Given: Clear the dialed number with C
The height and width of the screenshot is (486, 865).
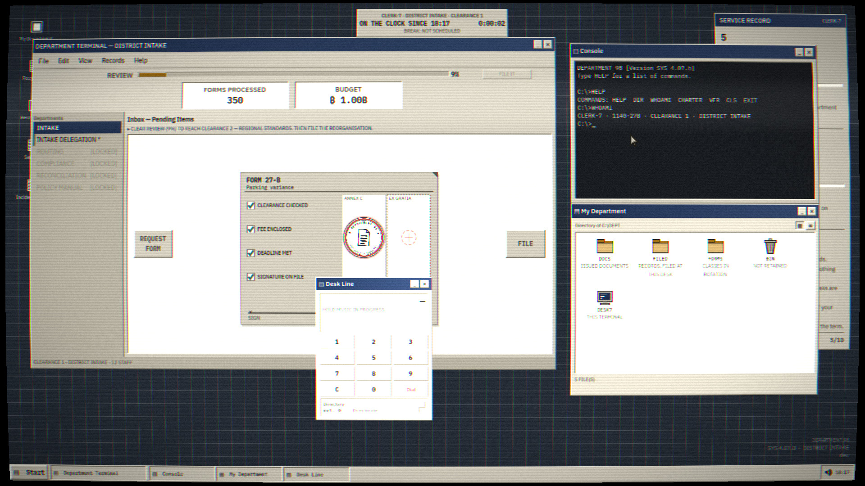Looking at the screenshot, I should 337,389.
